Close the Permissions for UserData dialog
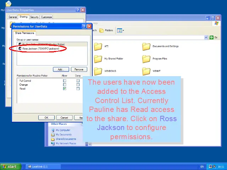Screen dimensions: 227x170 pyautogui.click(x=89, y=26)
